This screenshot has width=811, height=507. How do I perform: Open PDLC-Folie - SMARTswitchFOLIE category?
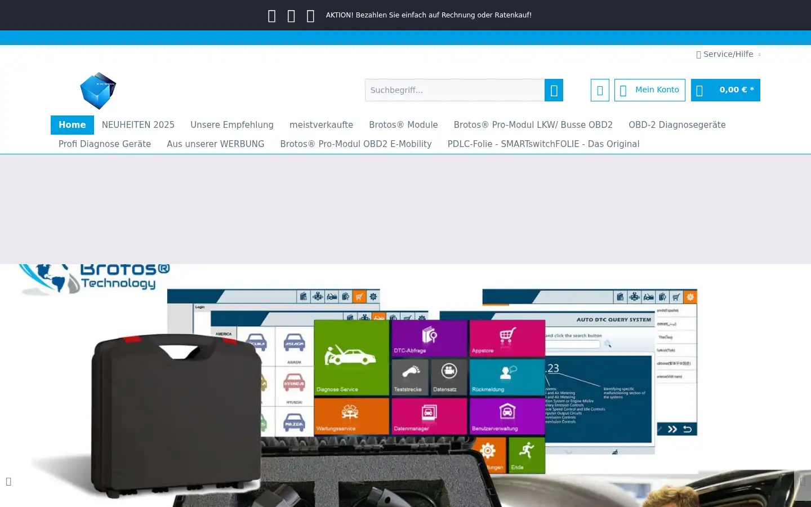(x=543, y=144)
